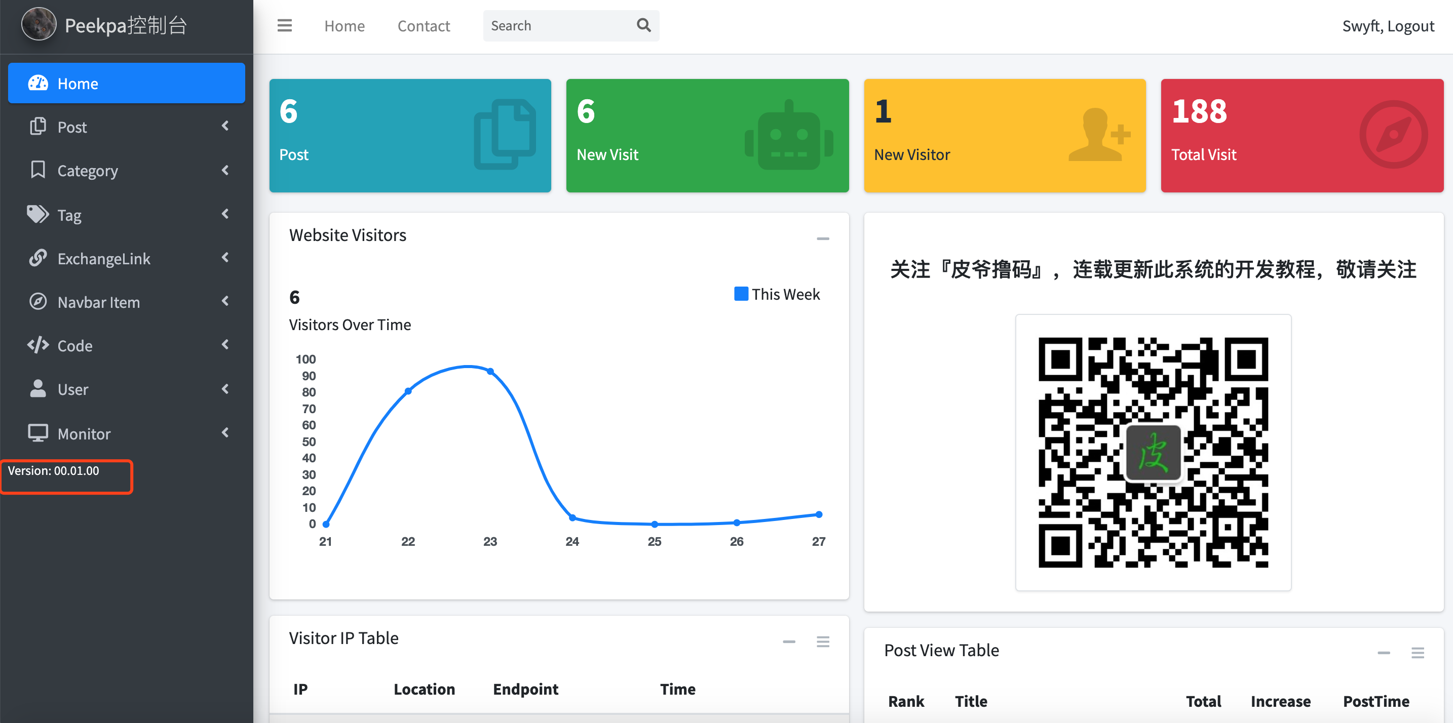Viewport: 1453px width, 723px height.
Task: Open the Visitor IP Table options menu
Action: (823, 642)
